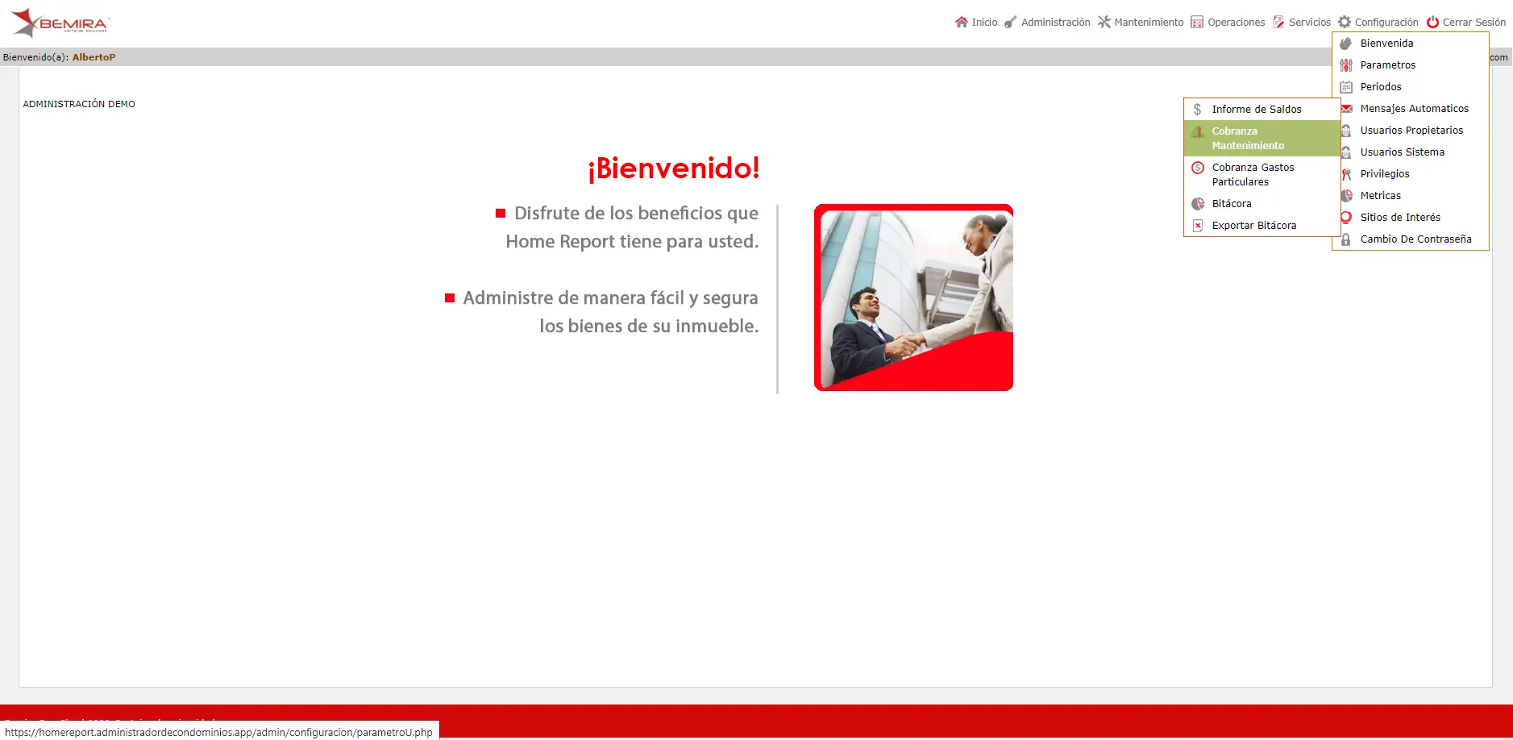Click the Parametros sliders icon
Viewport: 1513px width, 740px height.
(x=1346, y=65)
